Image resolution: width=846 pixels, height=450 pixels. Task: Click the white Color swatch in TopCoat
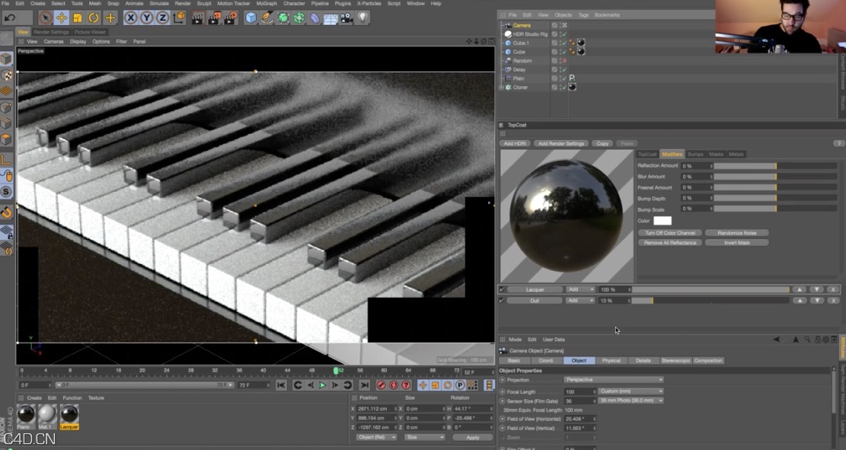click(662, 221)
